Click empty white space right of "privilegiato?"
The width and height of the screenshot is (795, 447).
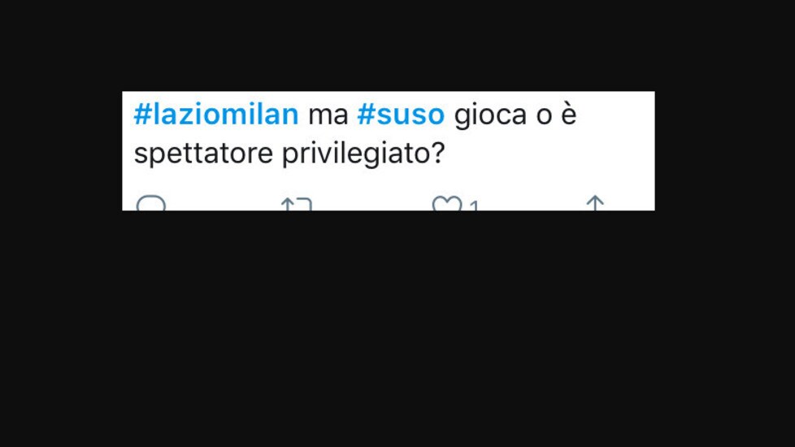pos(548,153)
